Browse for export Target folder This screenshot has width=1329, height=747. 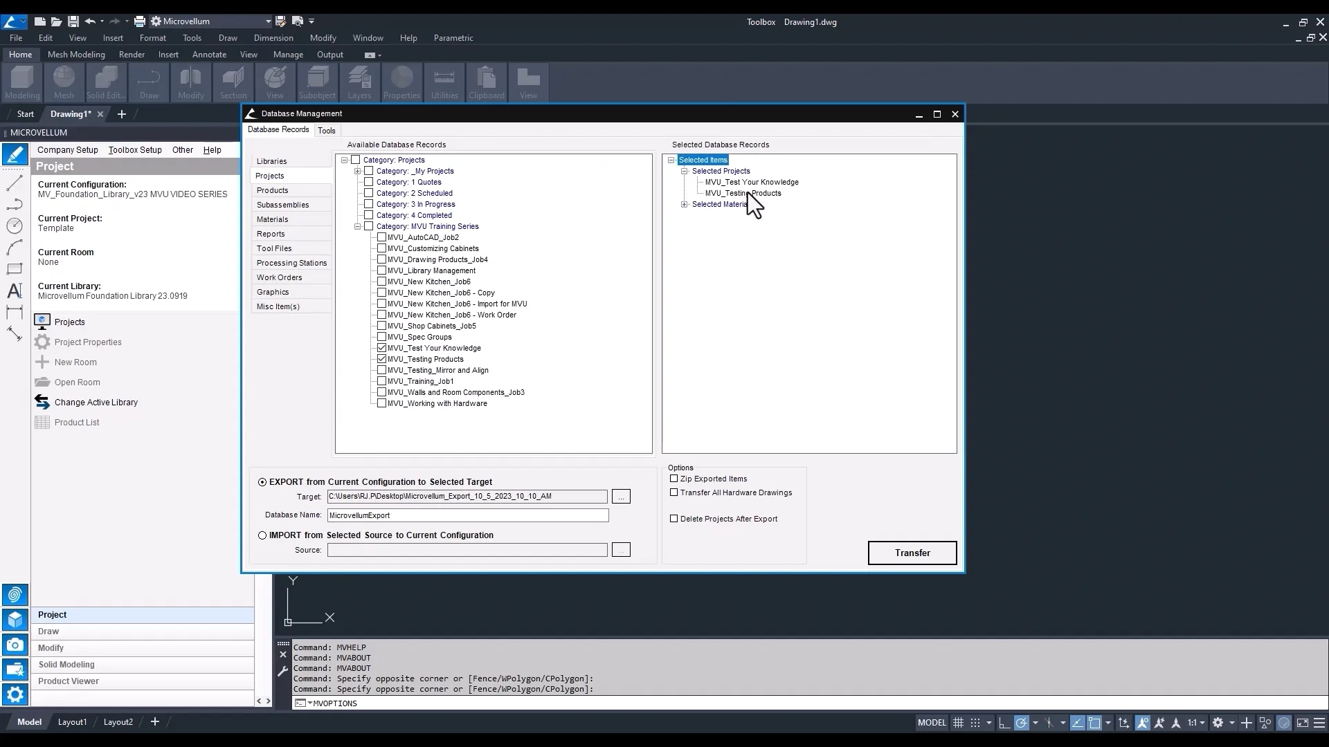621,496
